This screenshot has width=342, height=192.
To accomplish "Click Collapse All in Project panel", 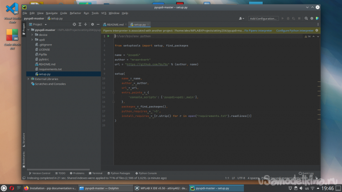I will point(86,24).
